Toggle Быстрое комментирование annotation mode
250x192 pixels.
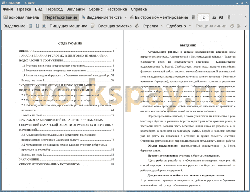click(159, 17)
